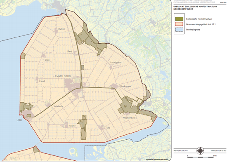Screen dimensions: 227x162
Task: Click the EMMELOORD city label
Action: pos(63,76)
